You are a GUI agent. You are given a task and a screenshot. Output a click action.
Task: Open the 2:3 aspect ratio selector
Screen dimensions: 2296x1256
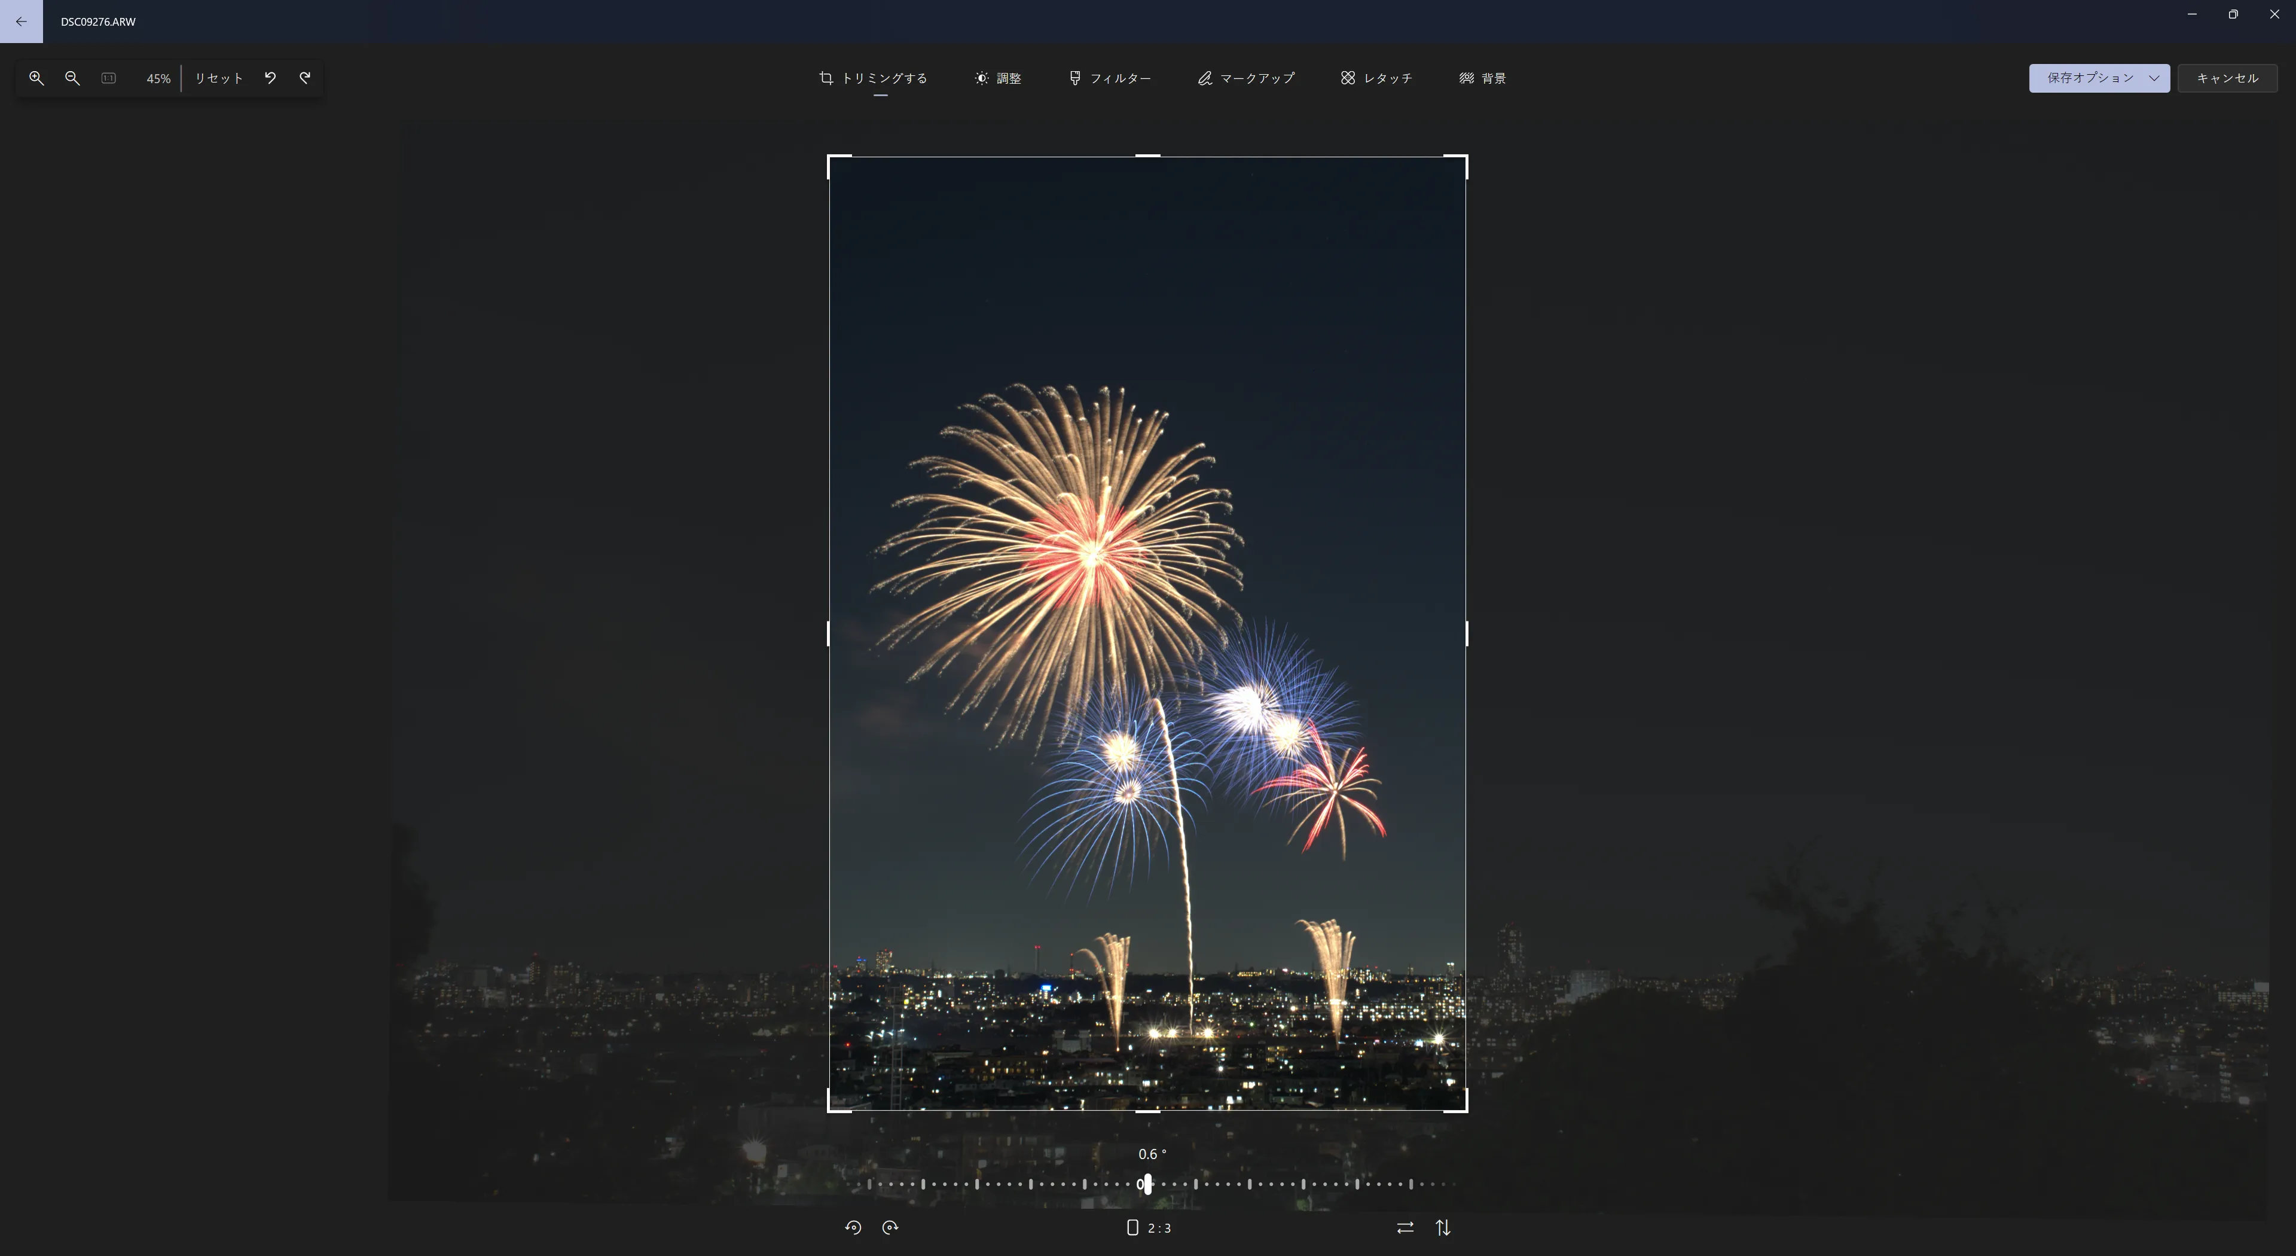(x=1149, y=1227)
